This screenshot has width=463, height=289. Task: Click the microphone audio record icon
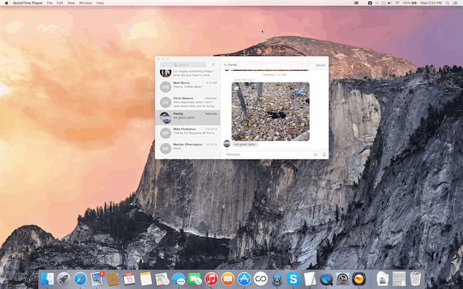(324, 154)
